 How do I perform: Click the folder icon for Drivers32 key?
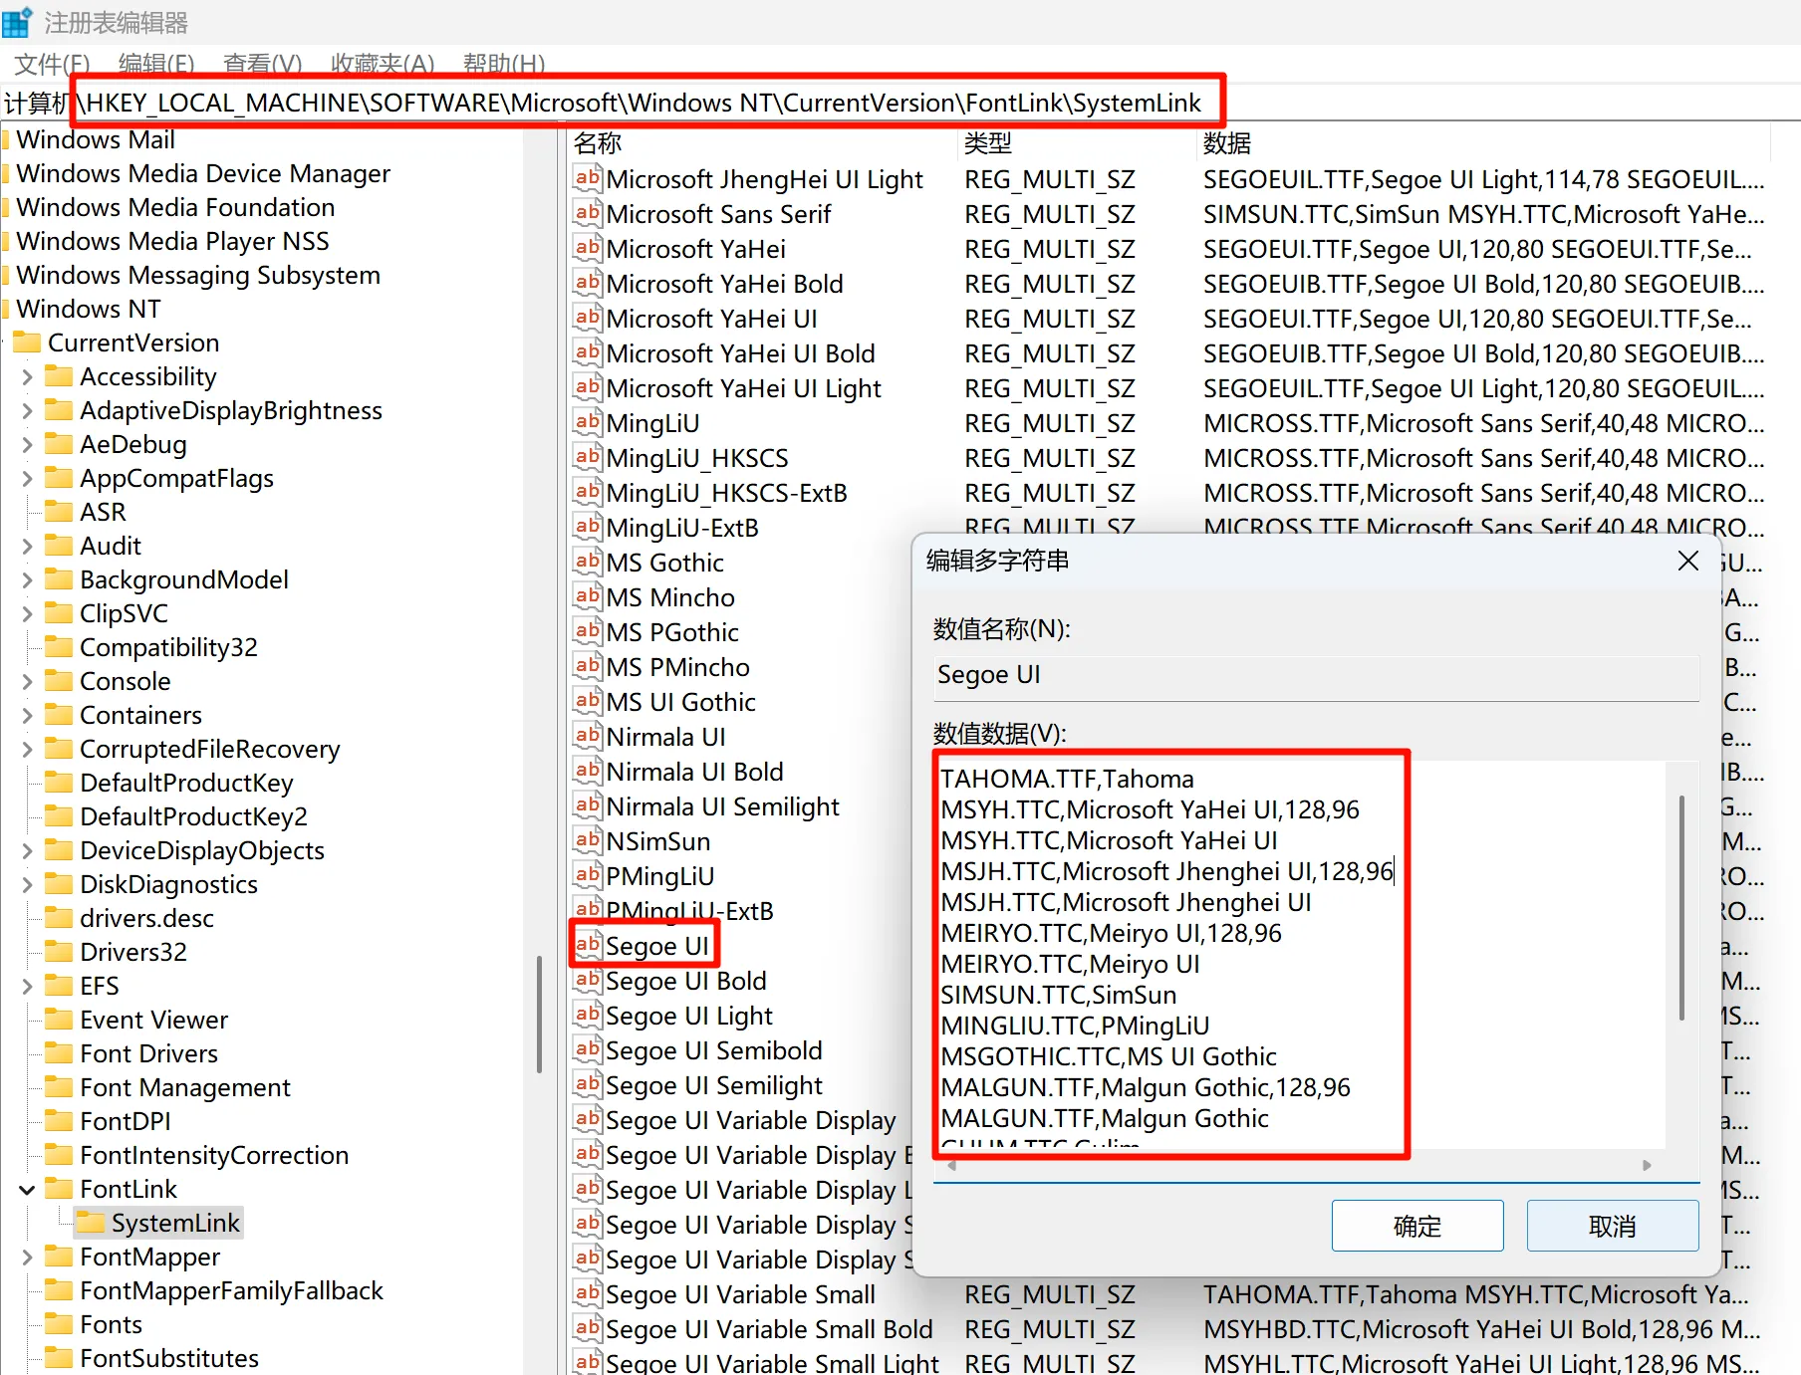point(60,952)
